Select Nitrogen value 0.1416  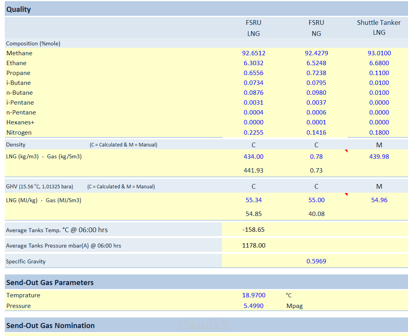(316, 132)
